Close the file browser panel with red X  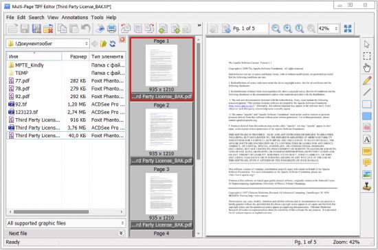[x=122, y=40]
